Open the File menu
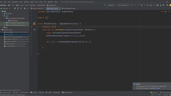This screenshot has width=171, height=96. point(1,2)
